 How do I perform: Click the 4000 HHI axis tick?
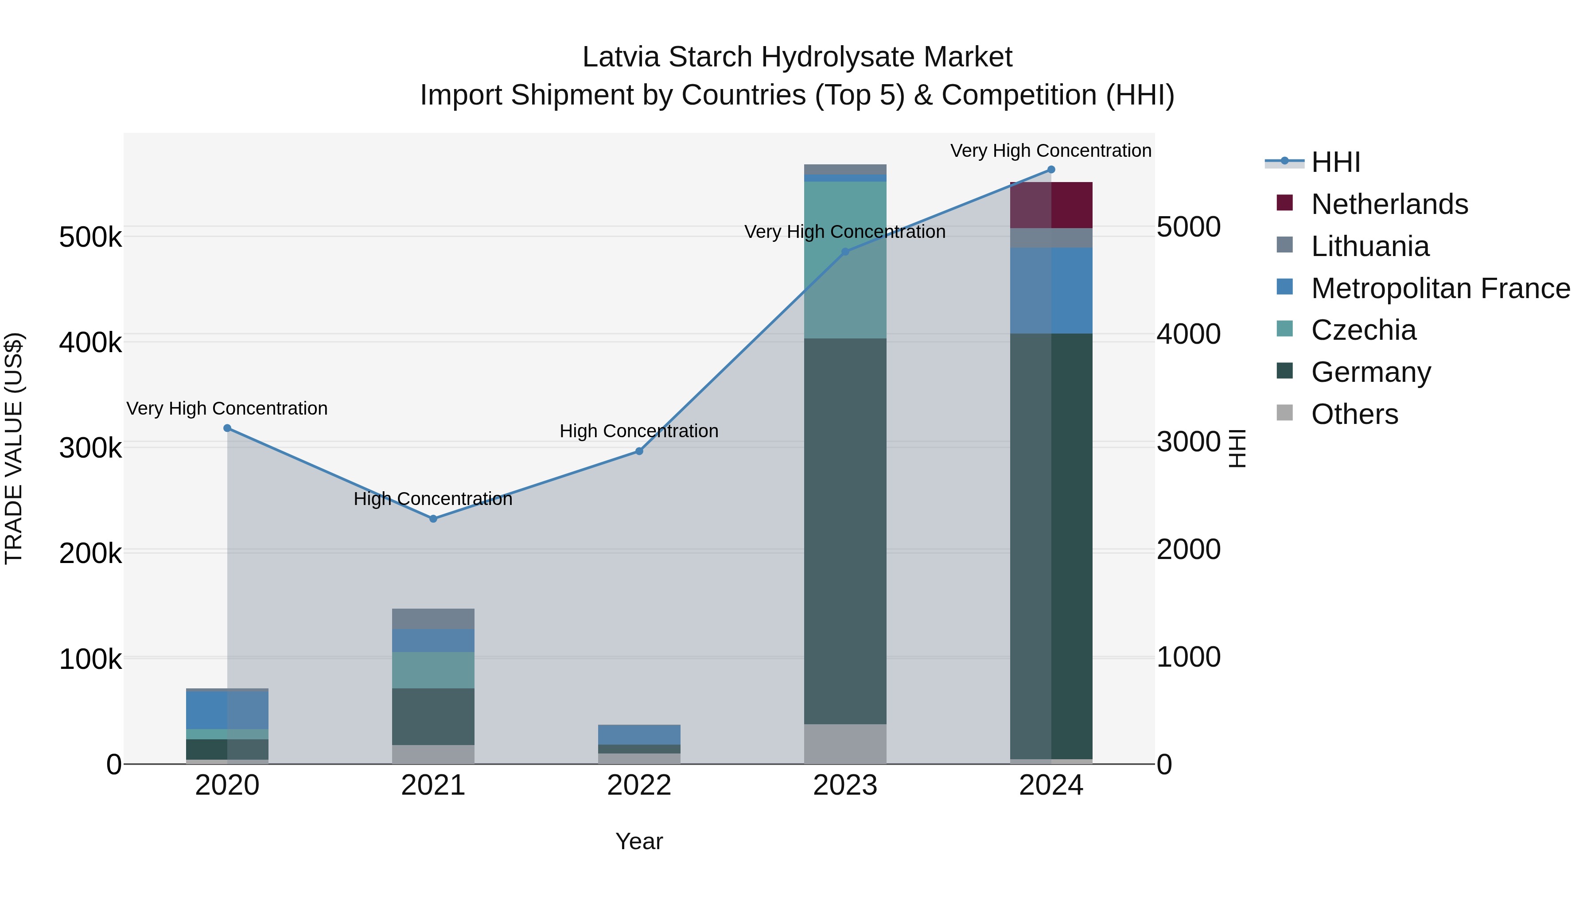(x=1189, y=334)
